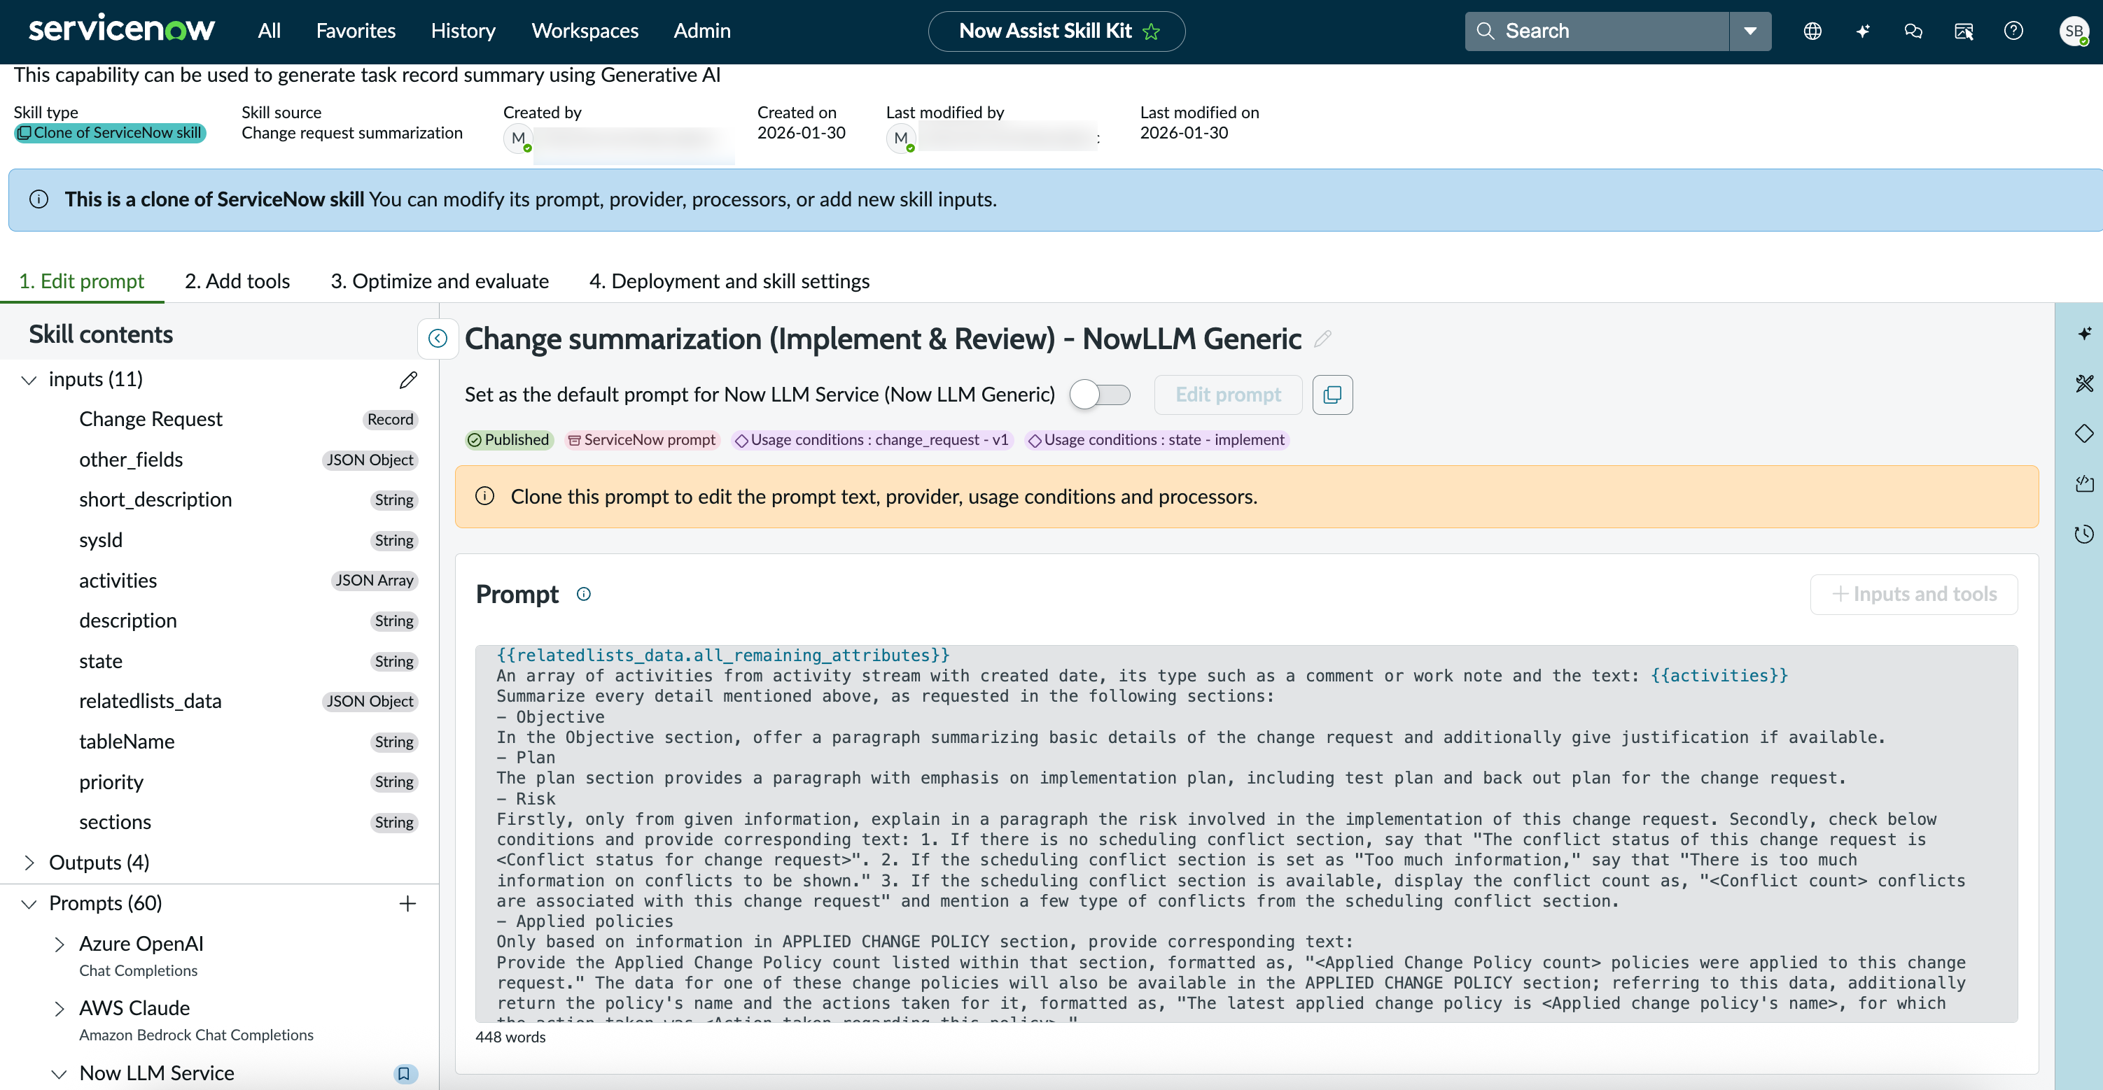Open the Favorites menu
2103x1090 pixels.
coord(356,31)
